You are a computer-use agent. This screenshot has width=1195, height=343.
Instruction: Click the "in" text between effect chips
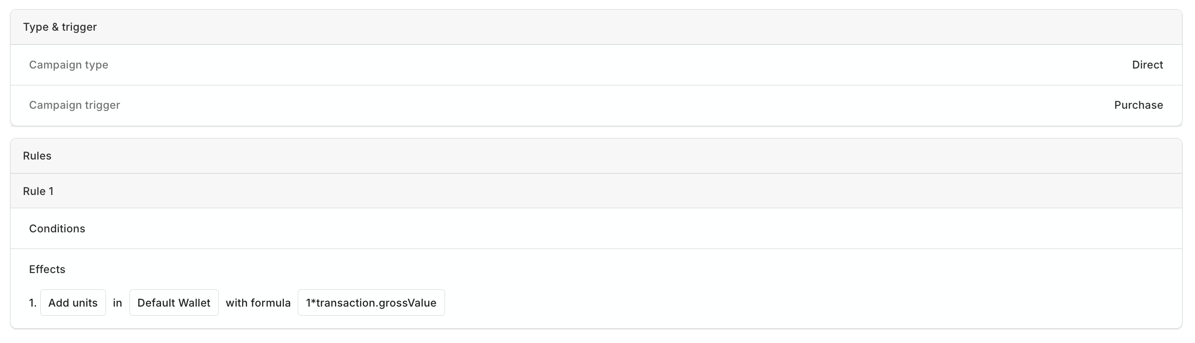click(117, 303)
